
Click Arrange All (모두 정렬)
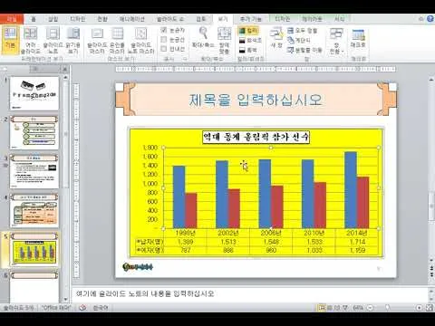pos(302,31)
